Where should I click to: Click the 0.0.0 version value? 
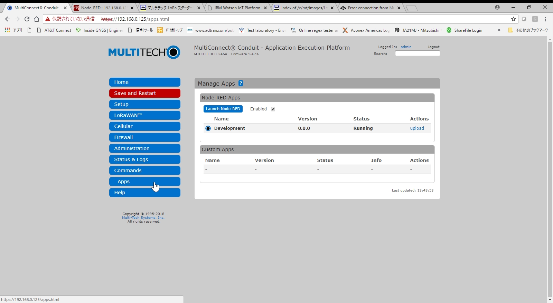[304, 128]
